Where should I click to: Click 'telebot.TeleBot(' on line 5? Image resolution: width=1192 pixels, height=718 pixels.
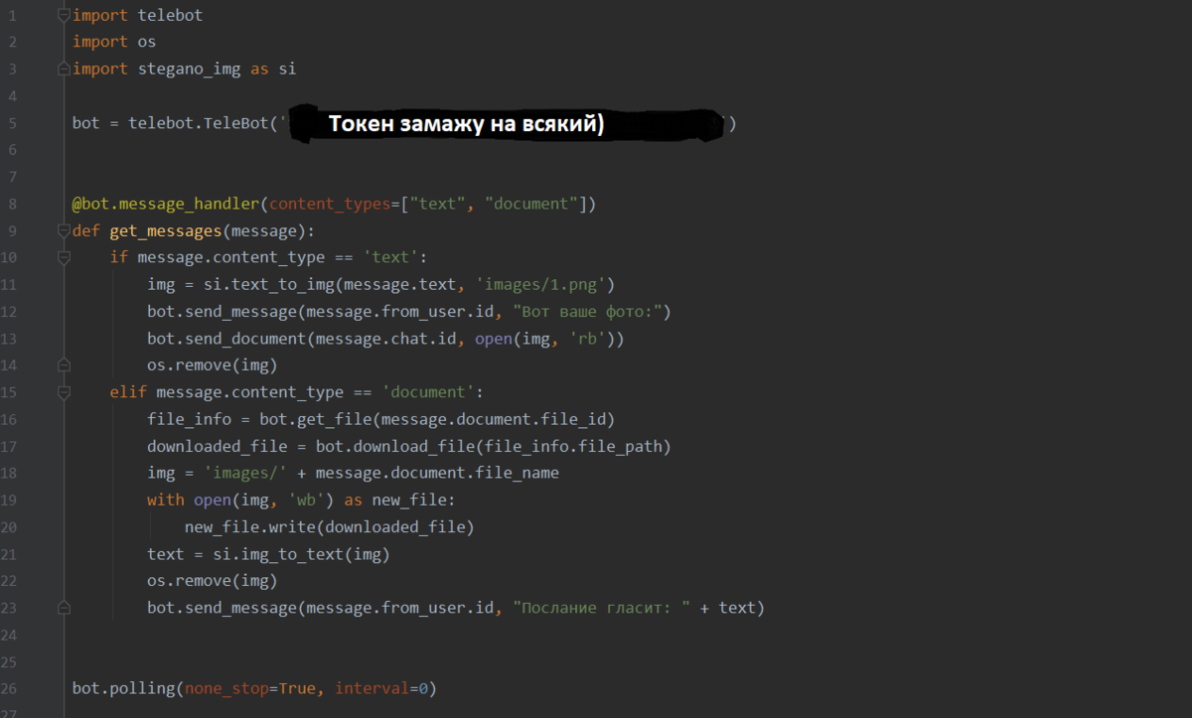pos(204,123)
